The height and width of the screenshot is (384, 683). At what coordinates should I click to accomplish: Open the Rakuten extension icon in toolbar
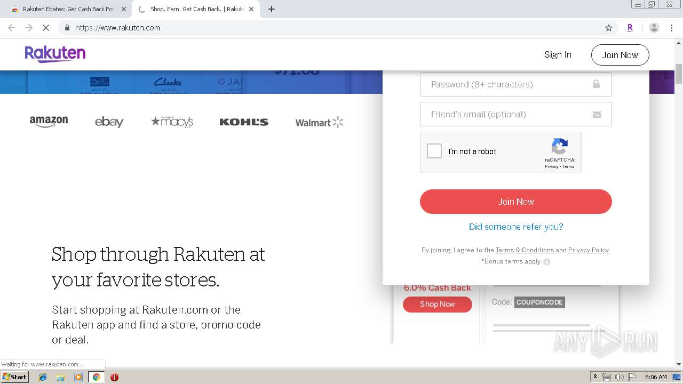pos(630,28)
